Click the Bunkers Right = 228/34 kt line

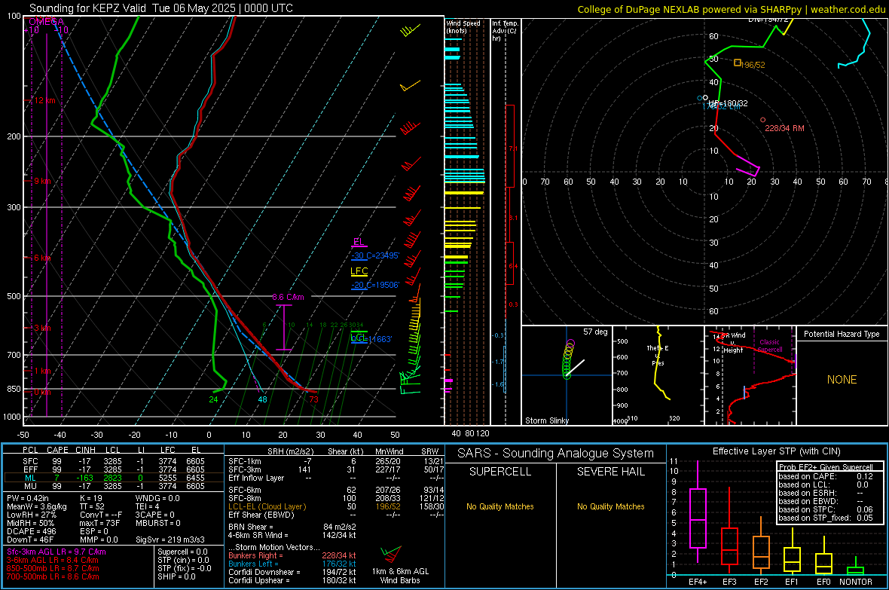[292, 555]
